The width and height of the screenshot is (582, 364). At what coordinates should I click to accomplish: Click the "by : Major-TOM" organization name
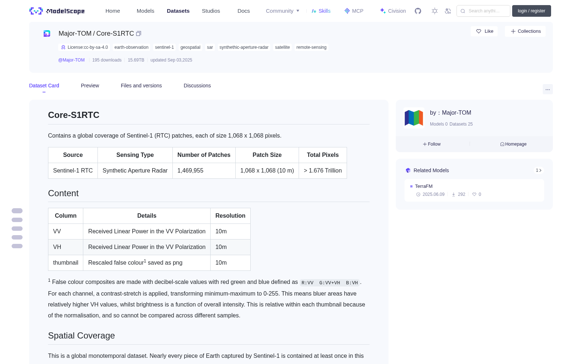[x=450, y=113]
